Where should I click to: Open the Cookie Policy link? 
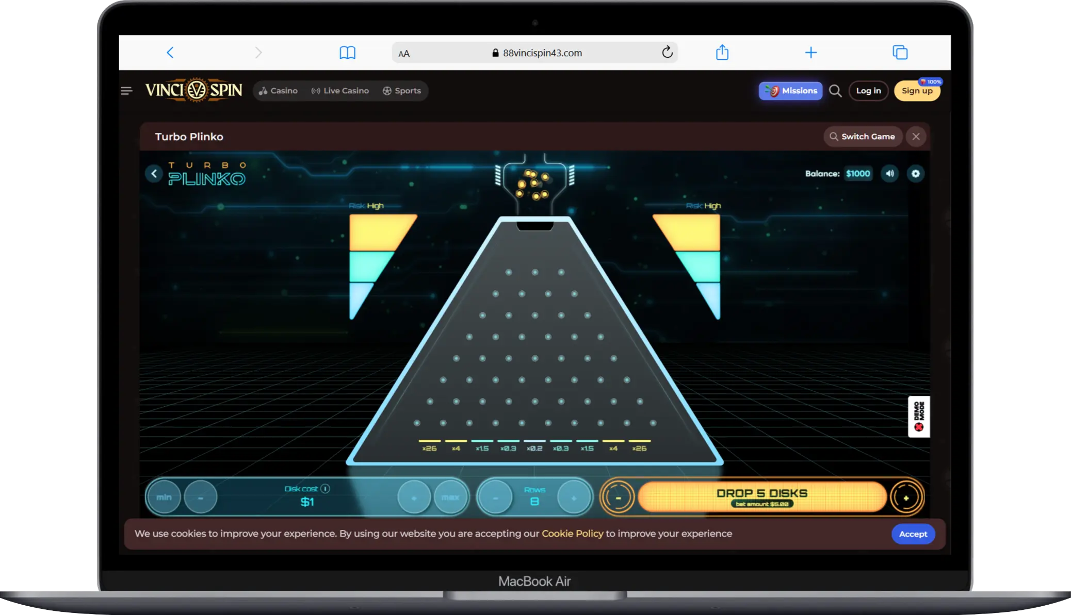coord(572,534)
